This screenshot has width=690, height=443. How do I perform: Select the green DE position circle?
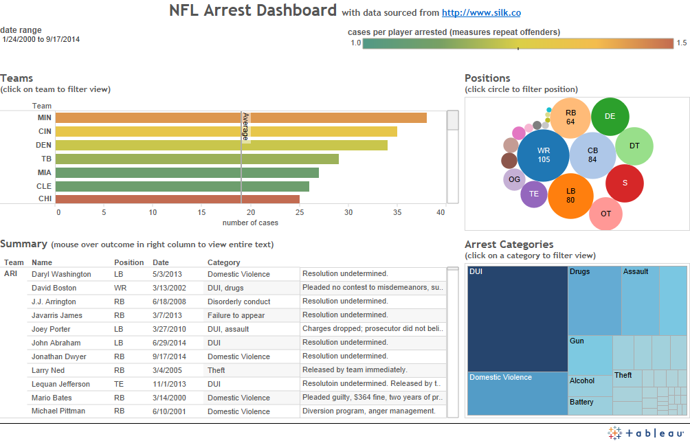610,117
